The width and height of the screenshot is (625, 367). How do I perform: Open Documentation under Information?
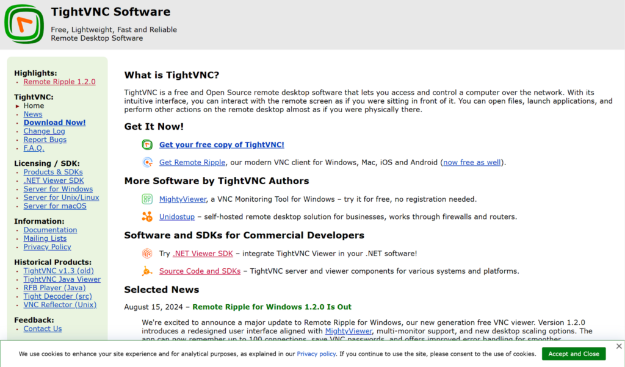click(x=50, y=230)
